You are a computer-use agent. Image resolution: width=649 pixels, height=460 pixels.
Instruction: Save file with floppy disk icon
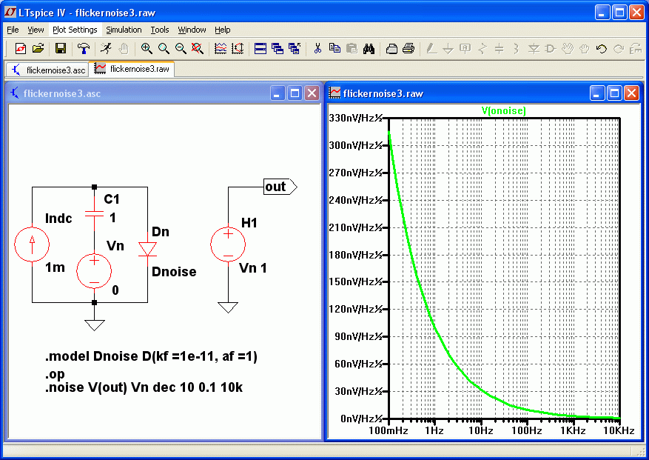pos(61,48)
